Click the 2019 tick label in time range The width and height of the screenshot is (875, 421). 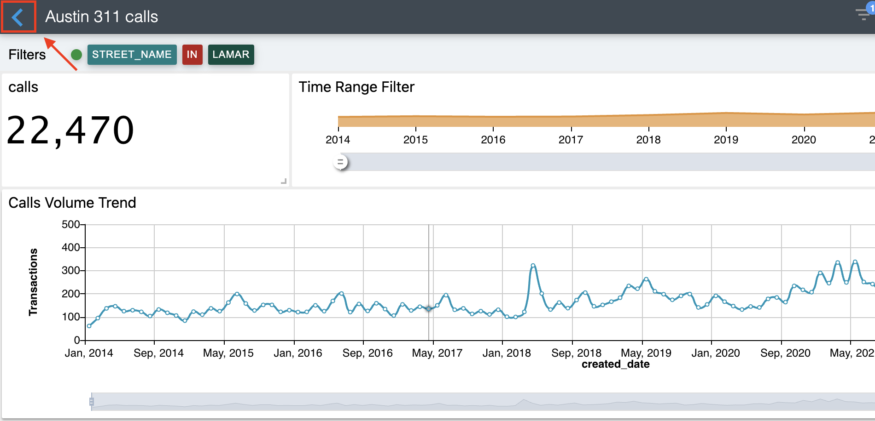[726, 140]
